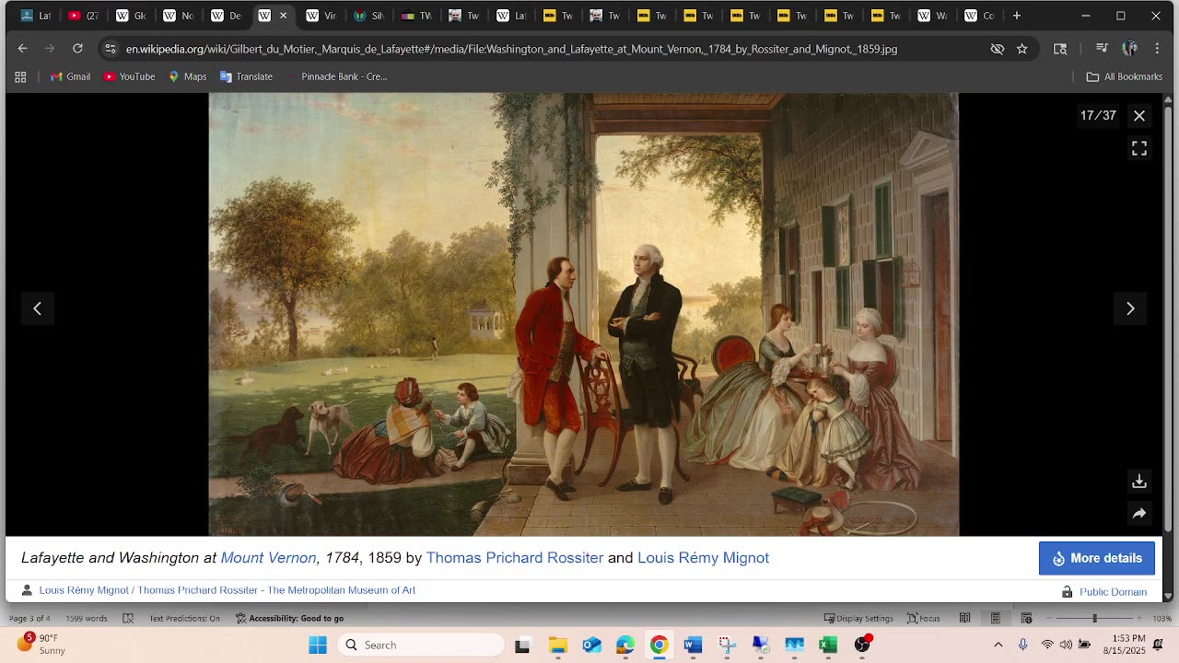The height and width of the screenshot is (663, 1179).
Task: Adjust the Word zoom slider
Action: click(1094, 618)
